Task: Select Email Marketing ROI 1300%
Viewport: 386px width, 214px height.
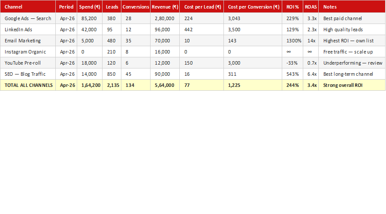Action: (293, 41)
